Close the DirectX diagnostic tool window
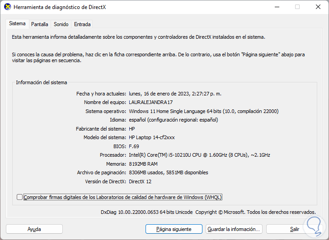The width and height of the screenshot is (329, 240). (318, 7)
